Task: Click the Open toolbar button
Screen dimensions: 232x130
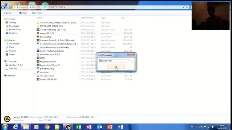Action: tap(23, 13)
